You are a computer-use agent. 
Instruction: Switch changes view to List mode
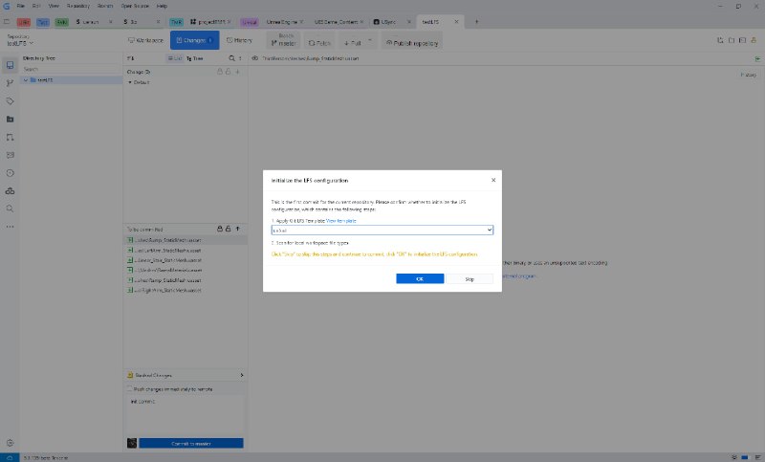point(173,58)
